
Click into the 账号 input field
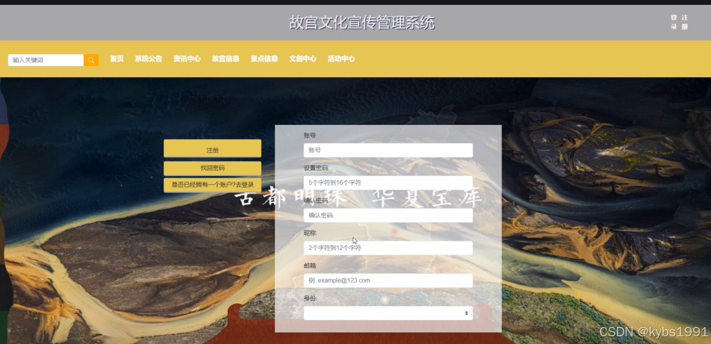coord(388,150)
